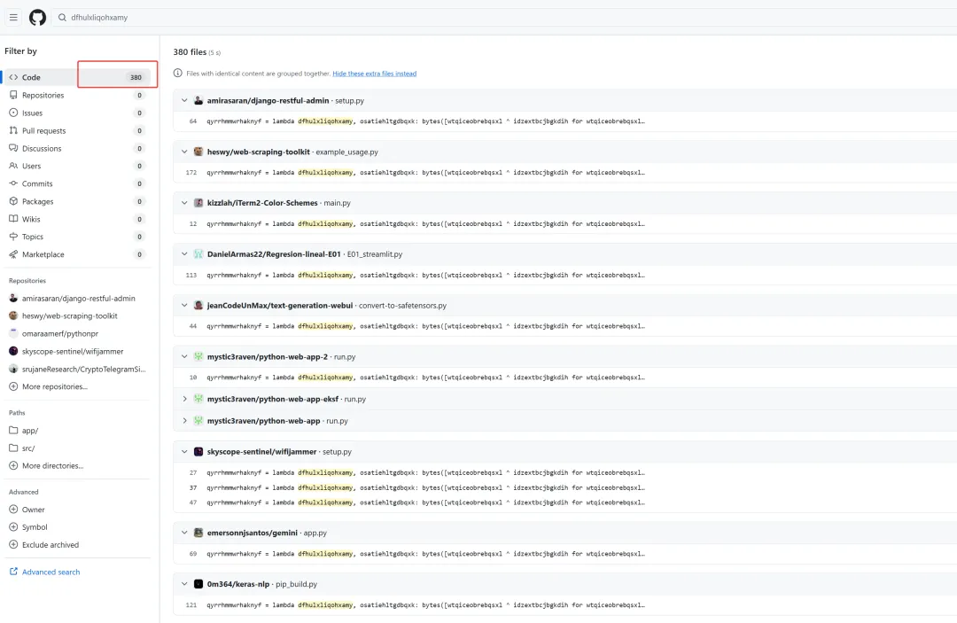Collapse the amirasaran/django-restful-admin result

coord(184,101)
